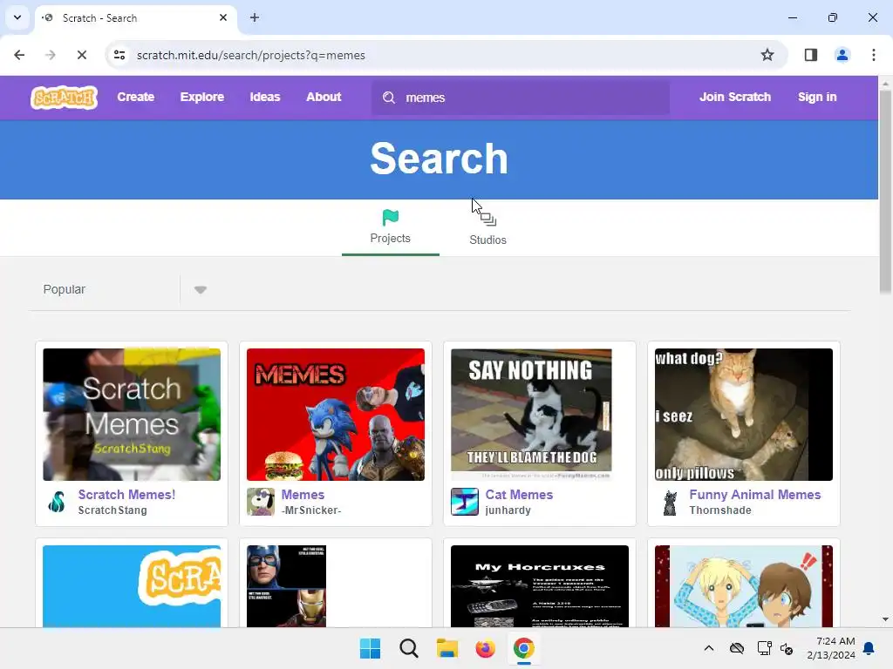Open blue Scratch logo thumbnail

pyautogui.click(x=132, y=586)
